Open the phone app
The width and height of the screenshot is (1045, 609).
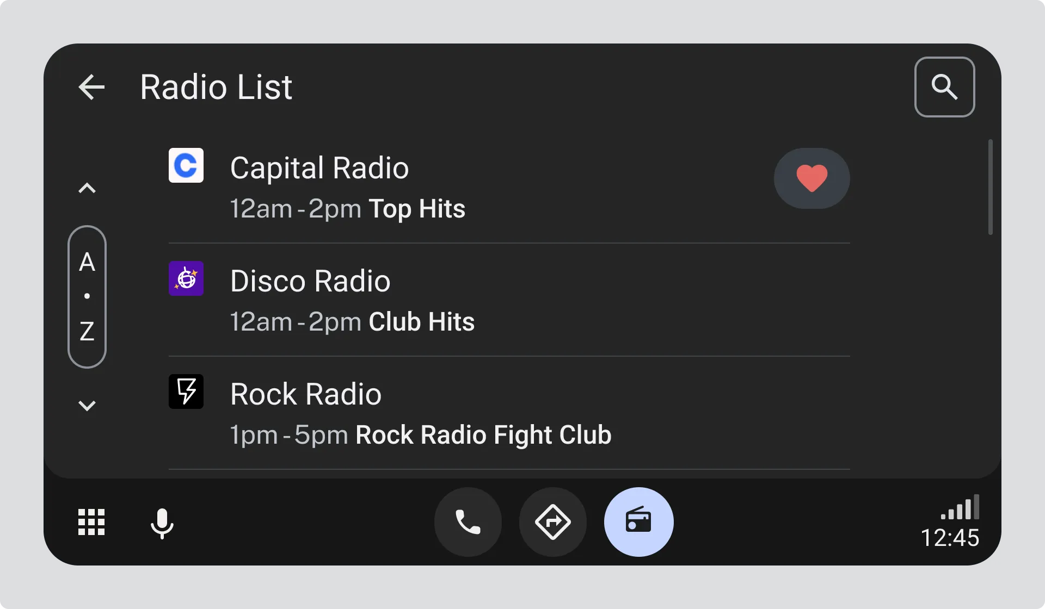click(468, 522)
